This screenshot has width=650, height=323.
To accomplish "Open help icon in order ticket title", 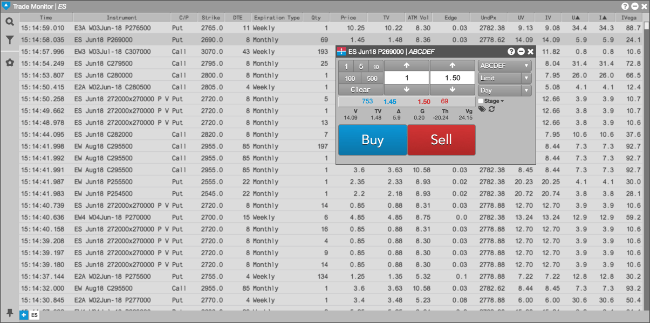I will point(511,52).
